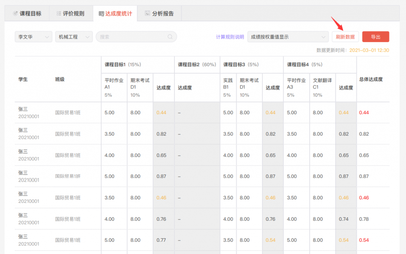Click the chart icon on 分析报告 tab
Viewport: 406px width, 254px height.
pos(147,13)
